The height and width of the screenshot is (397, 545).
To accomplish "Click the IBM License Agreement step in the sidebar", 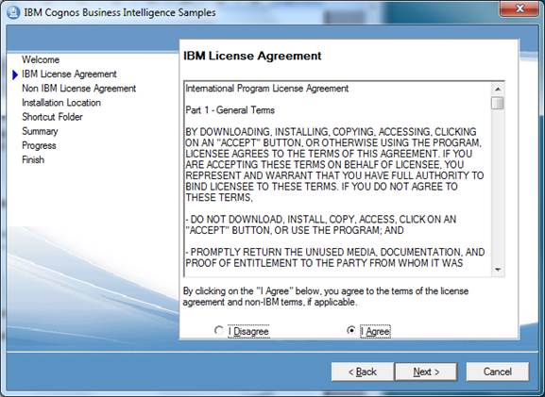I will pos(69,74).
